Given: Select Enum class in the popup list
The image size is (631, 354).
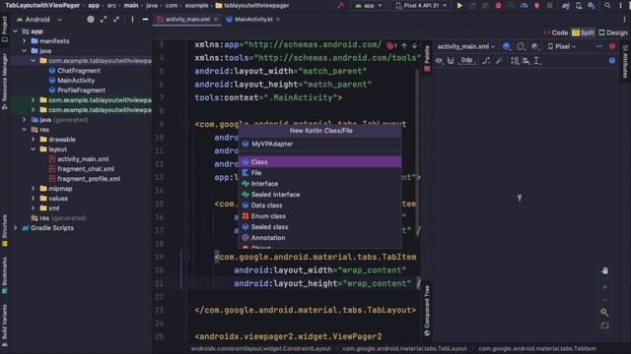Looking at the screenshot, I should click(320, 216).
